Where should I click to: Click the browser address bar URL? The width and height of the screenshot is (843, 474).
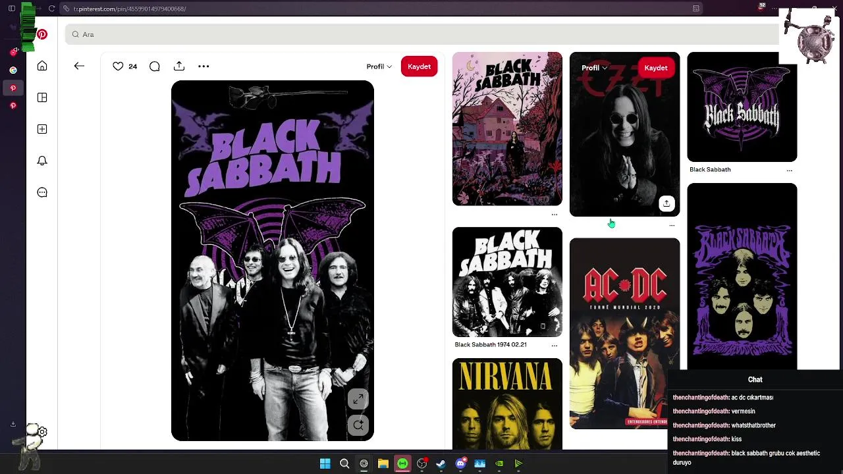click(x=130, y=9)
